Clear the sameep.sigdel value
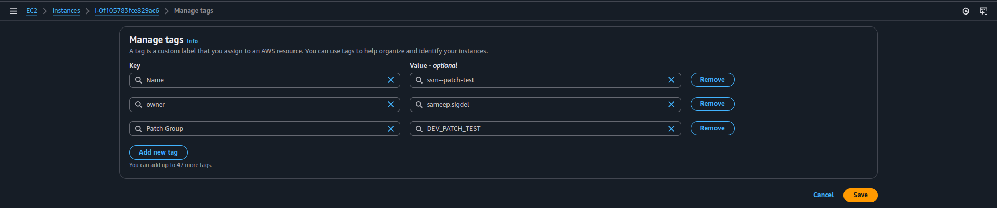997x208 pixels. (671, 104)
